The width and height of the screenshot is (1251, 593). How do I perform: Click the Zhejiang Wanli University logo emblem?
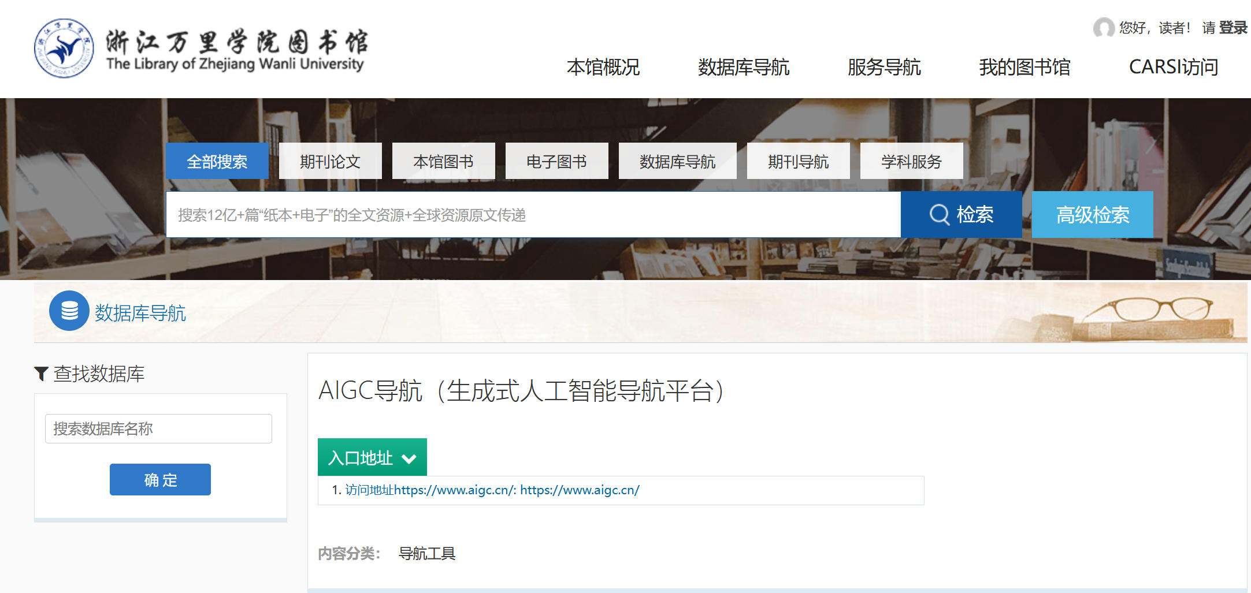[x=64, y=49]
